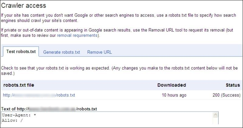Select the Remove URL tab
The image size is (243, 128).
99,52
